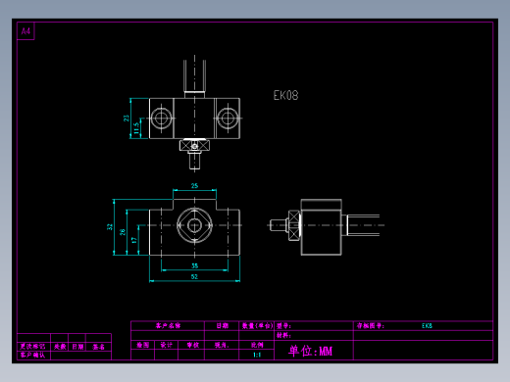
Task: Select the right mounting hole circle
Action: click(x=228, y=118)
